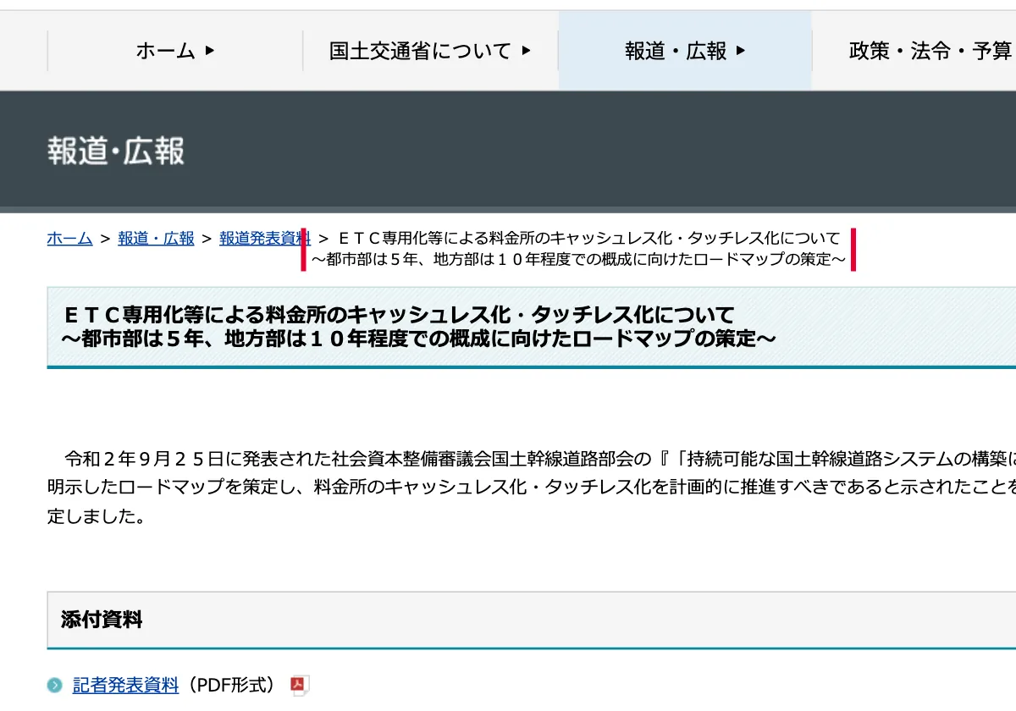Click paragraph text starting 令和２年９月２５日
This screenshot has height=711, width=1016.
tap(540, 460)
